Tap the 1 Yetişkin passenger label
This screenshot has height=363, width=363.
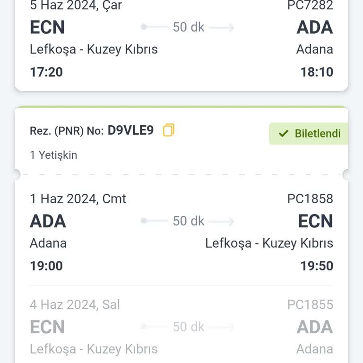click(x=53, y=155)
